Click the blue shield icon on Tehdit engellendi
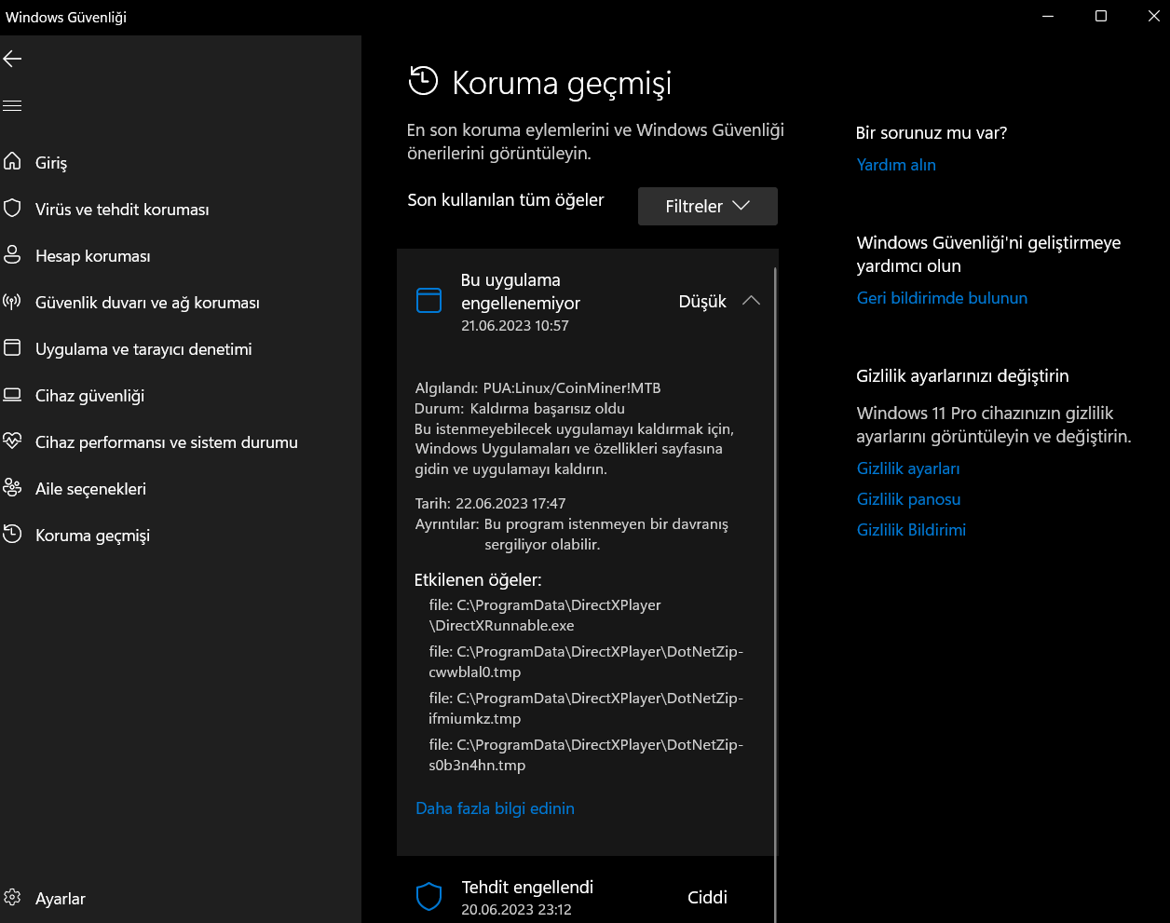Image resolution: width=1170 pixels, height=923 pixels. tap(429, 897)
